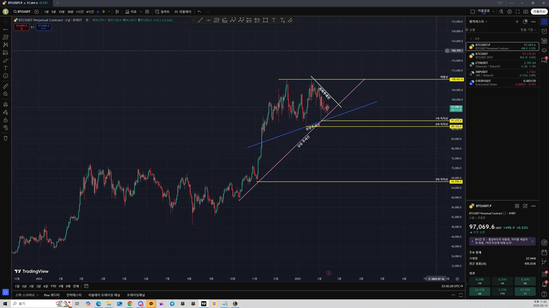Screen dimensions: 549x308
Task: Select the 108,403.8 resistance price label
Action: (x=456, y=79)
